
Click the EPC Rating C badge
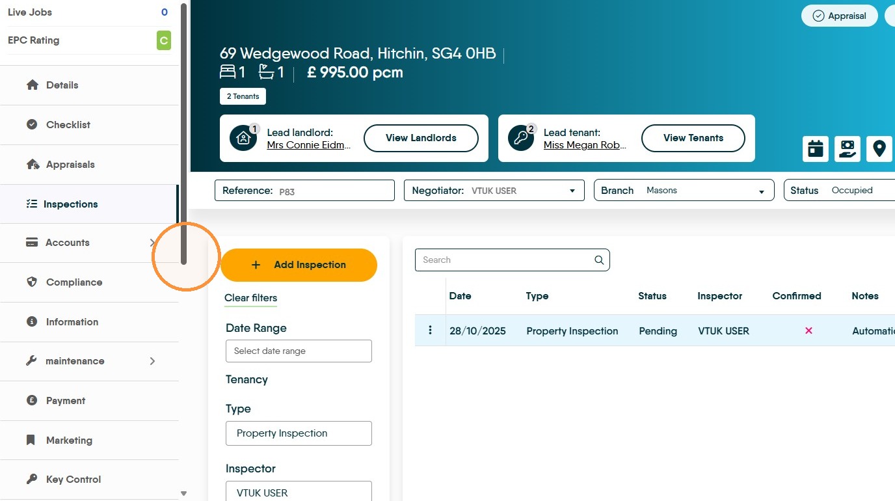164,40
